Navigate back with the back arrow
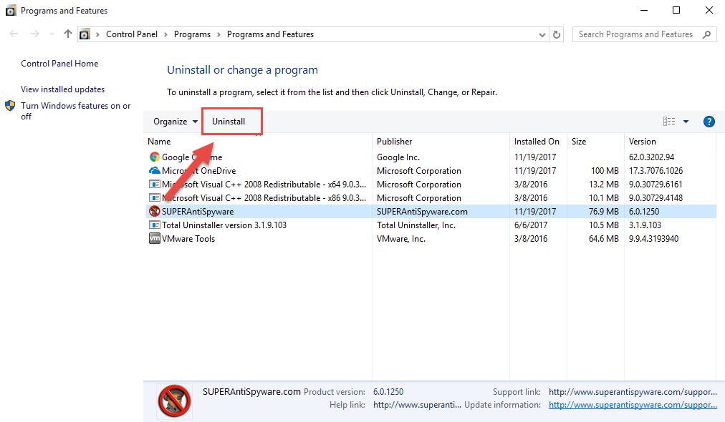This screenshot has width=725, height=422. tap(14, 34)
